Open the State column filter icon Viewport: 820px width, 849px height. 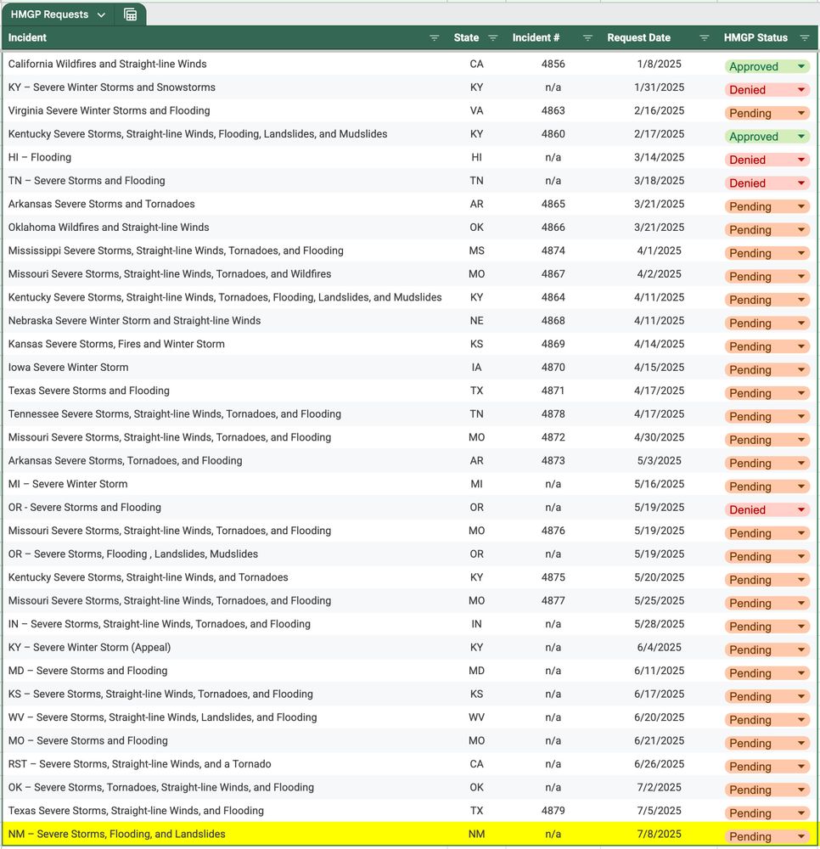[492, 38]
